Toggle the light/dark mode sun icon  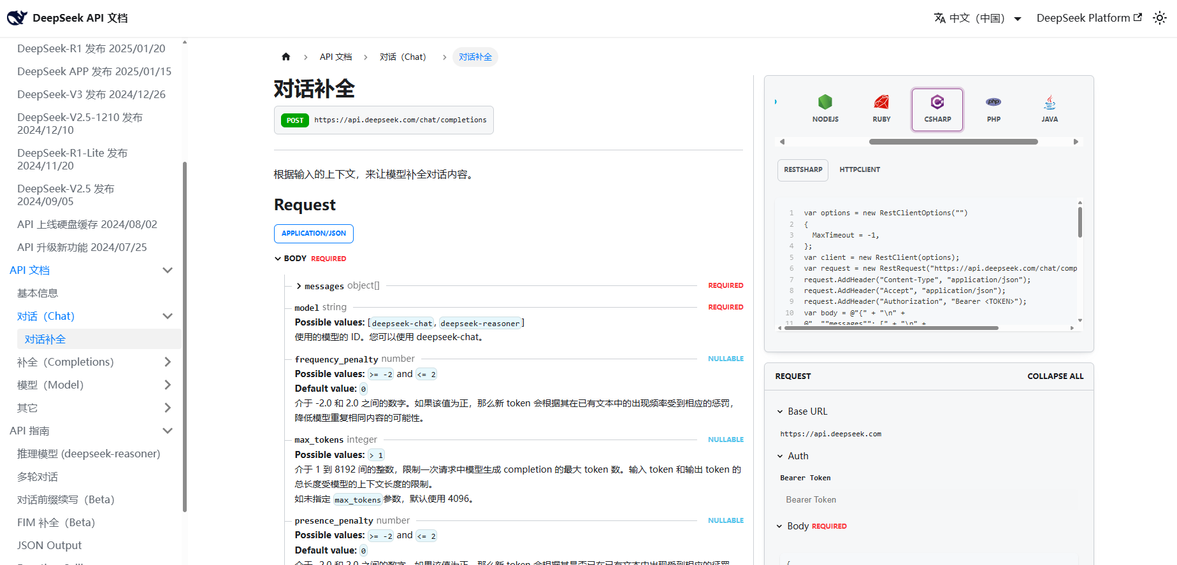tap(1160, 18)
